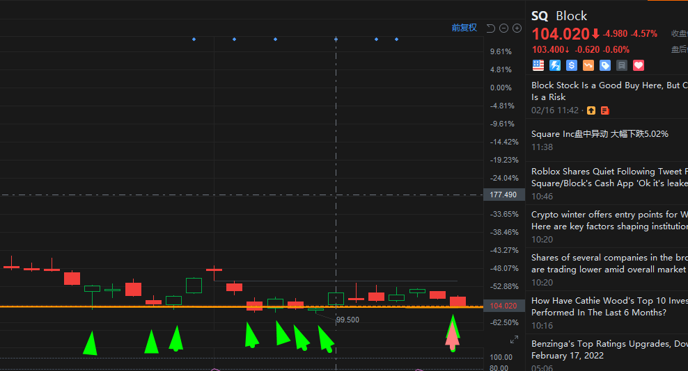Screen dimensions: 688x371
Task: Click the 177.490 crosshair price label
Action: click(x=503, y=195)
